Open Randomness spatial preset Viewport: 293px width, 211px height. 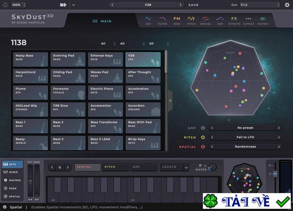tap(245, 147)
